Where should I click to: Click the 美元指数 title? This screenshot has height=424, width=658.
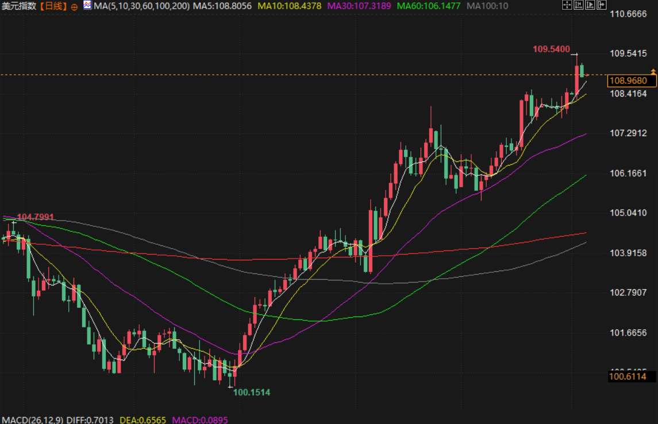coord(19,6)
